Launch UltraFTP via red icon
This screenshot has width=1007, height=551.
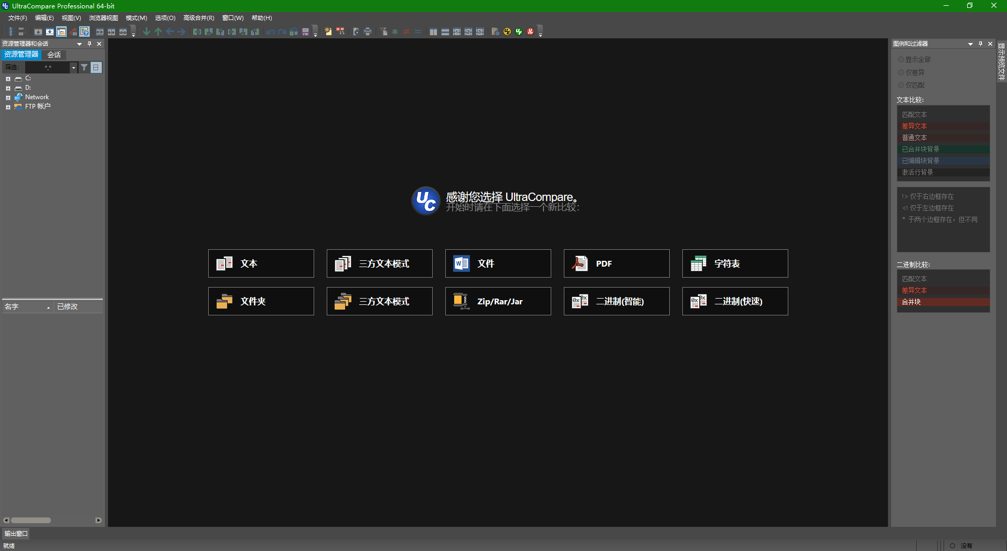click(x=530, y=31)
